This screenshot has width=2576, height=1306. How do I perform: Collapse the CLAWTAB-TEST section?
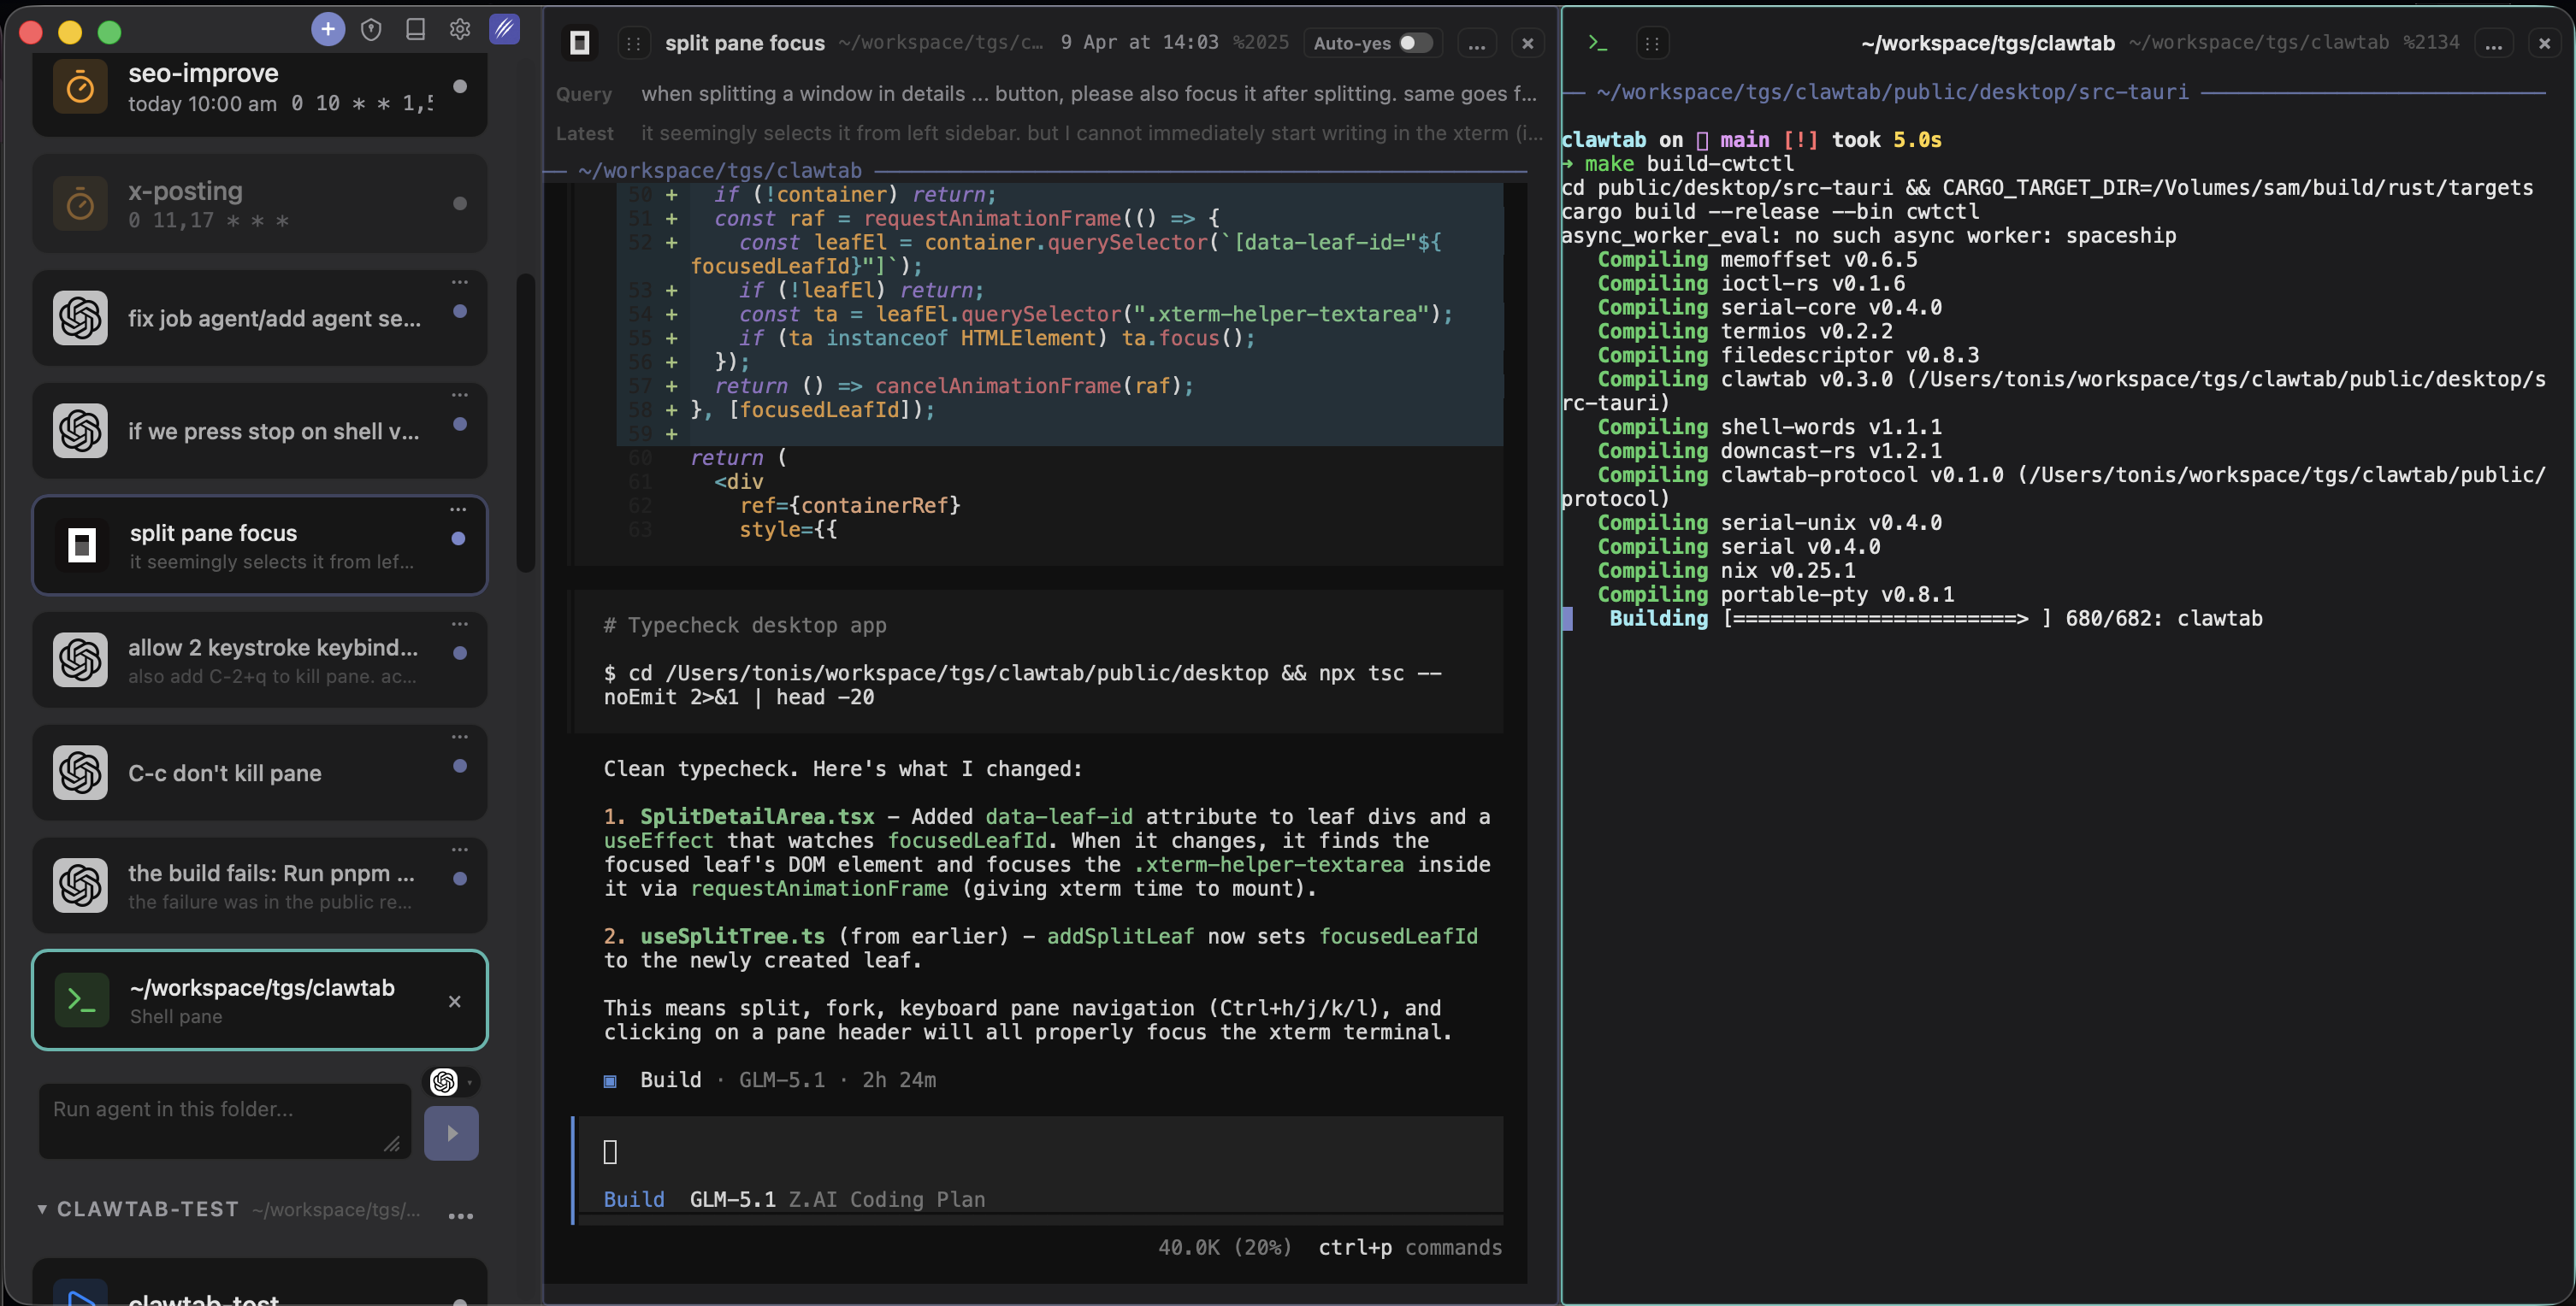[x=42, y=1209]
